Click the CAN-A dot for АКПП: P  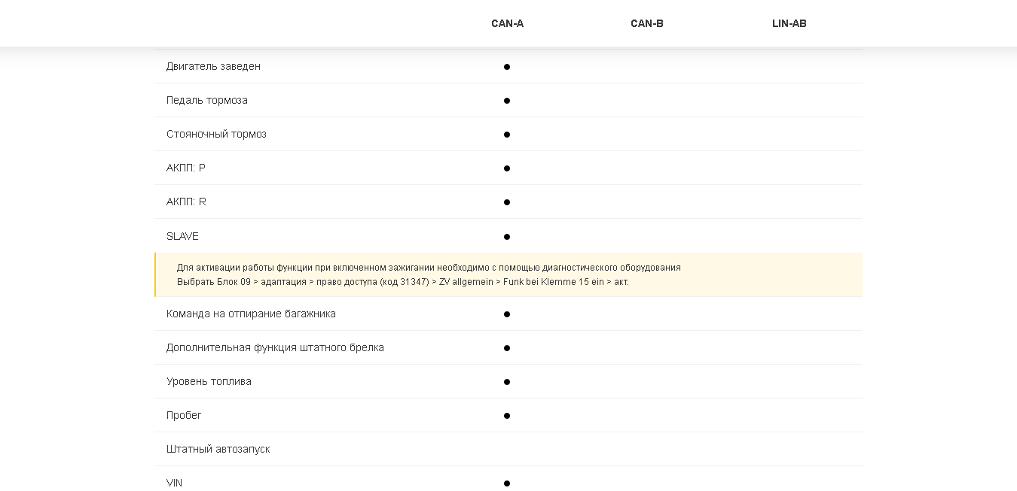(507, 168)
